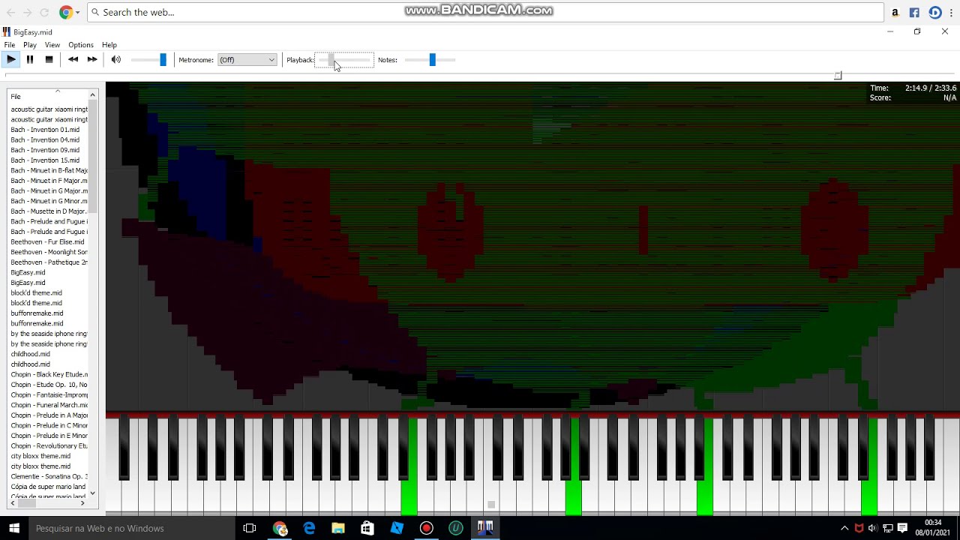Pause playback with the pause button
Screen dimensions: 960x540
coord(30,59)
